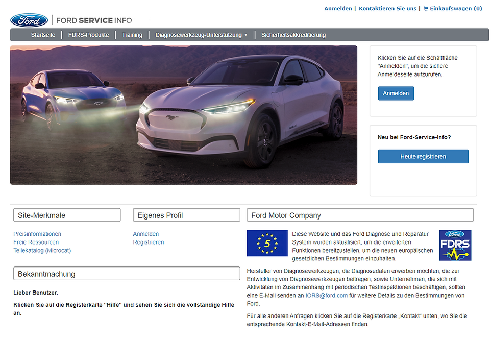Open the FDRS-Produkte menu item
492x340 pixels.
click(88, 35)
